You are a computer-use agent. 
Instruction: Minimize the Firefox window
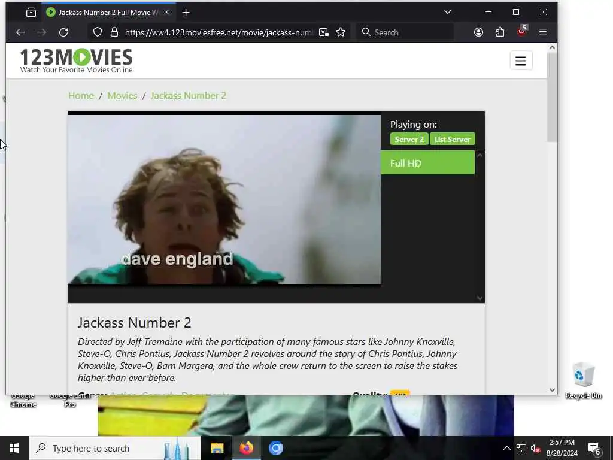point(488,12)
